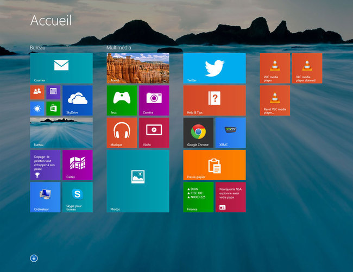Open the Travel photo tile
The height and width of the screenshot is (272, 353).
point(138,68)
